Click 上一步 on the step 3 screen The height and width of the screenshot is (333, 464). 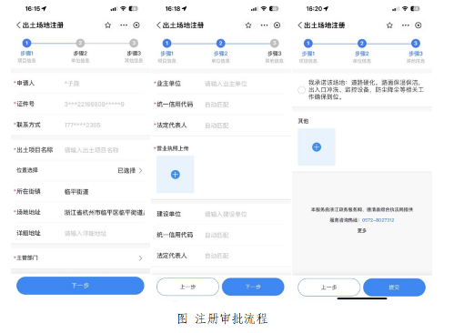click(x=329, y=288)
